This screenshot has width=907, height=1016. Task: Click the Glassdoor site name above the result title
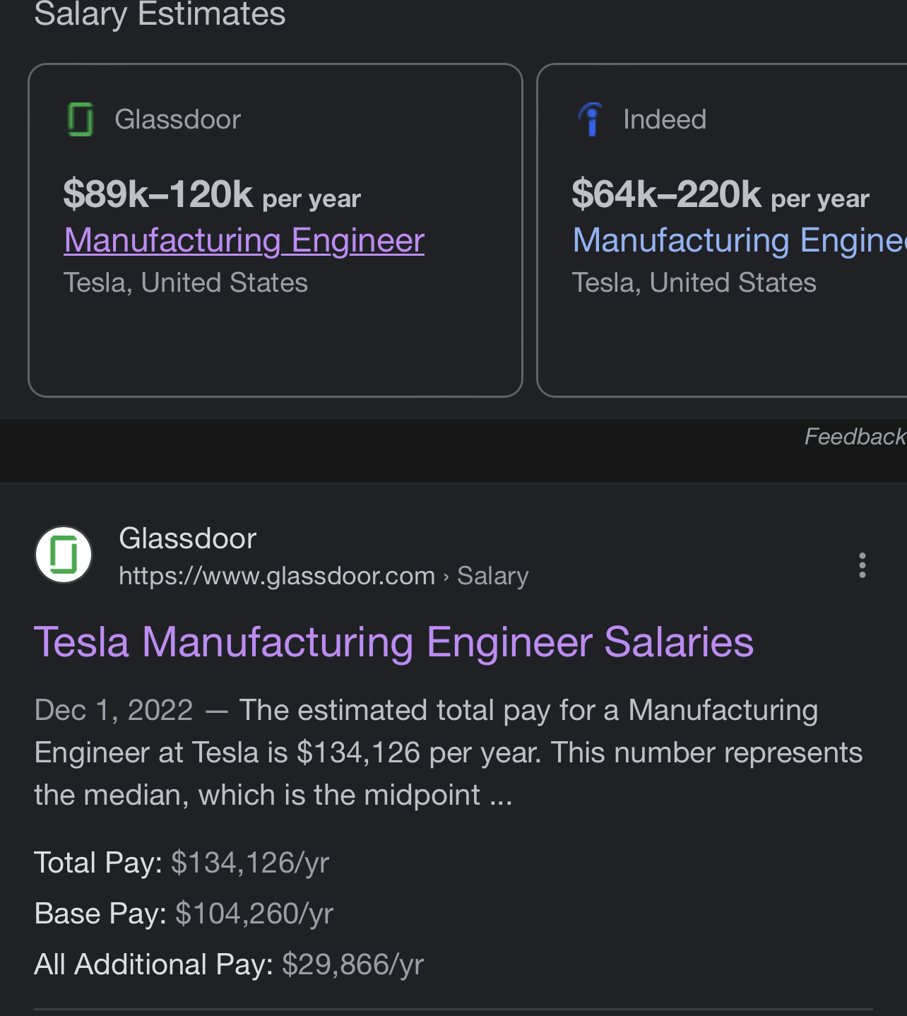[x=187, y=538]
